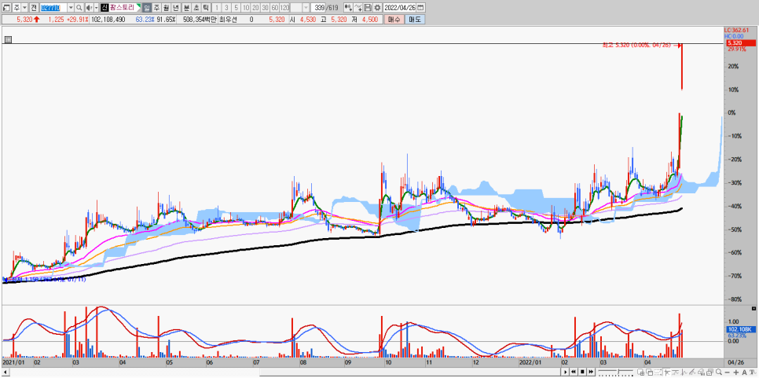Image resolution: width=759 pixels, height=378 pixels.
Task: Select the 틱 tick period button
Action: [206, 8]
